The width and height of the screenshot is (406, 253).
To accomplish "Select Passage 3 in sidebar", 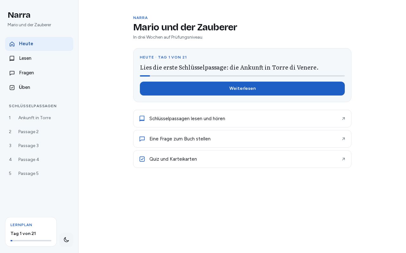I will point(39,146).
